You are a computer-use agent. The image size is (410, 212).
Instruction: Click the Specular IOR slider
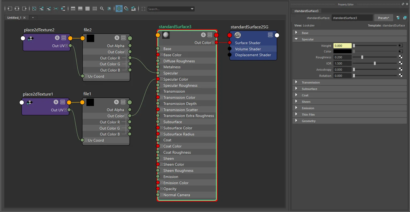375,63
